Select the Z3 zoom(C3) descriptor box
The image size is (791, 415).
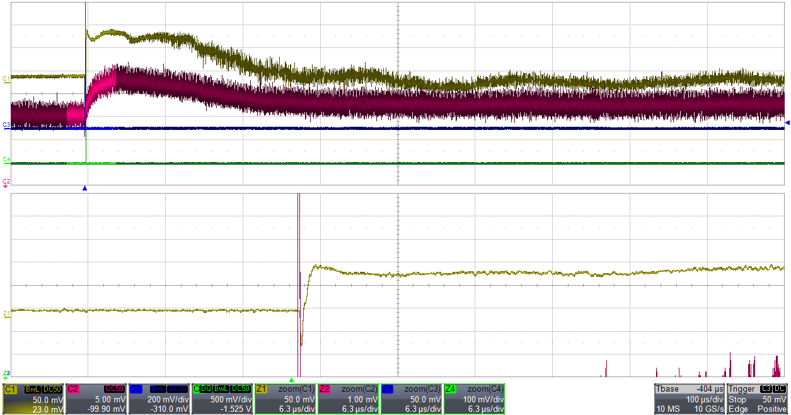pyautogui.click(x=411, y=399)
